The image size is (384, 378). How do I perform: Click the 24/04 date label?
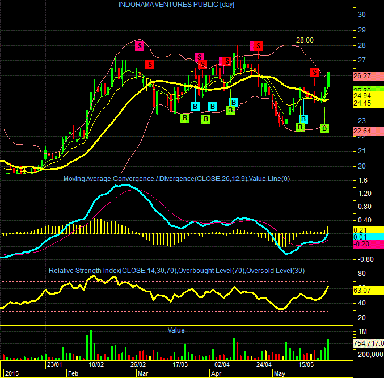[x=264, y=364]
